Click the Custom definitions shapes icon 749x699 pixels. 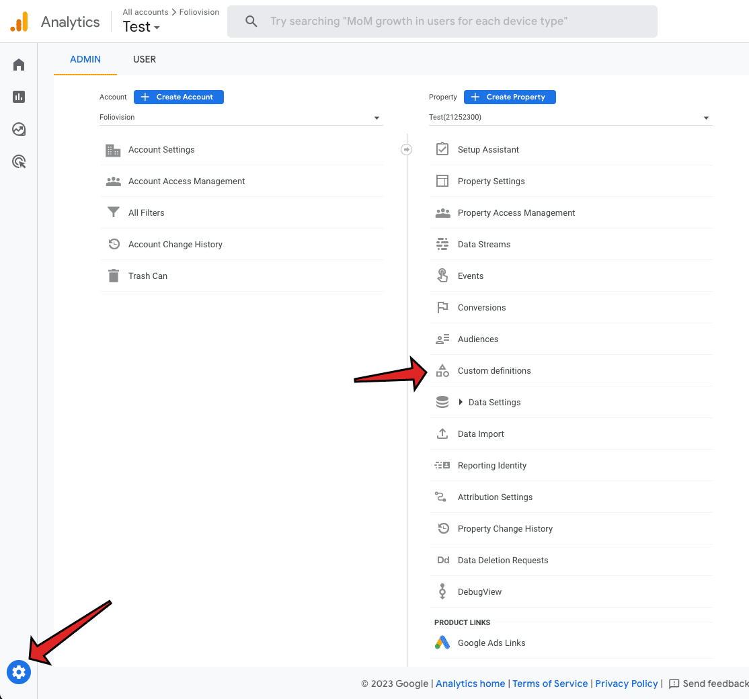tap(442, 370)
